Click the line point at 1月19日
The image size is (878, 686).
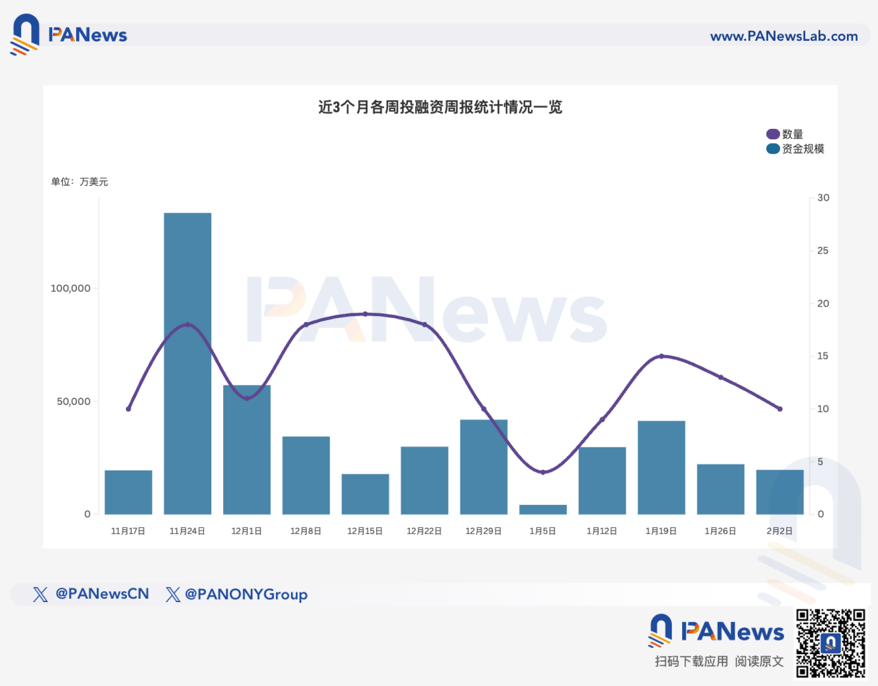tap(661, 356)
